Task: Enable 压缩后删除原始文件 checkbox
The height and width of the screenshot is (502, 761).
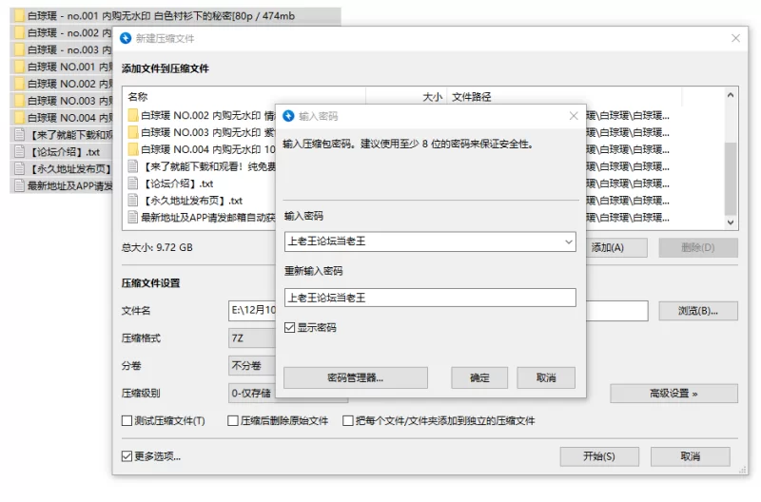Action: (233, 420)
